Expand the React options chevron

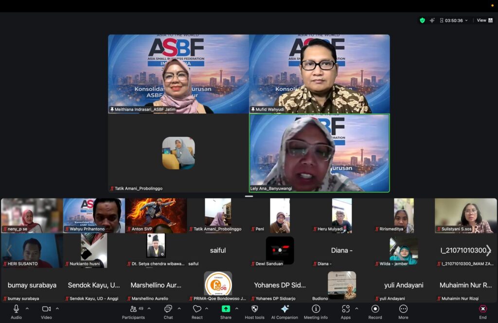coord(207,308)
